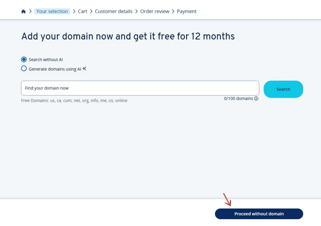Click the chevron after Customer details
Image resolution: width=321 pixels, height=226 pixels.
click(136, 11)
